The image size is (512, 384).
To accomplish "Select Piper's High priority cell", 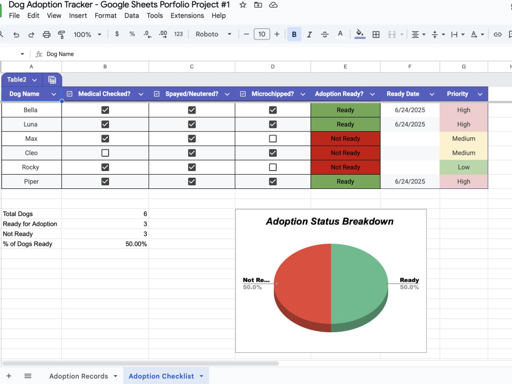I will (x=464, y=182).
